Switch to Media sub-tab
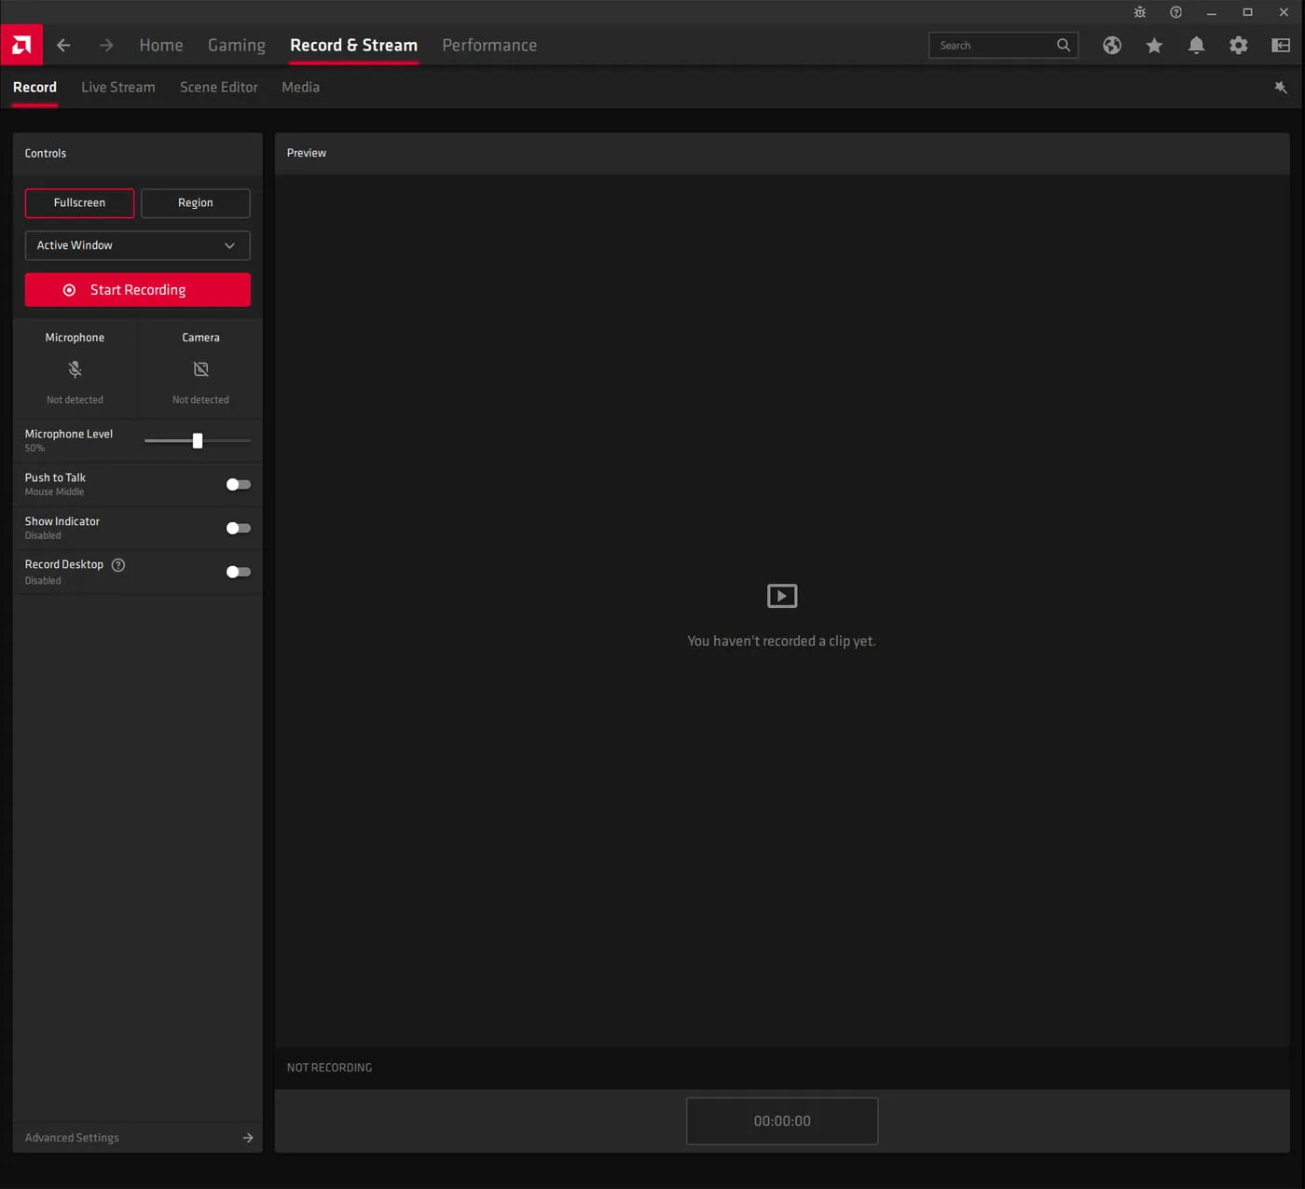The width and height of the screenshot is (1305, 1189). click(300, 87)
